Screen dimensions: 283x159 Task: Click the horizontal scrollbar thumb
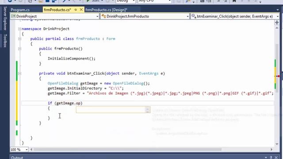pos(127,149)
